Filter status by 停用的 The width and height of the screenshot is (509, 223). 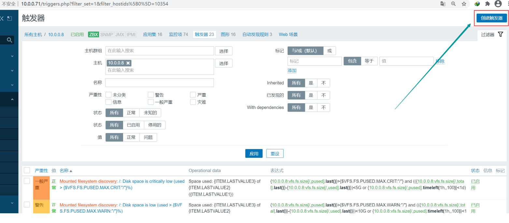(155, 125)
